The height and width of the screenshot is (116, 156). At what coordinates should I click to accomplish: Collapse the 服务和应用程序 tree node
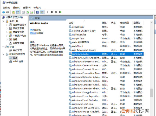tap(3, 54)
